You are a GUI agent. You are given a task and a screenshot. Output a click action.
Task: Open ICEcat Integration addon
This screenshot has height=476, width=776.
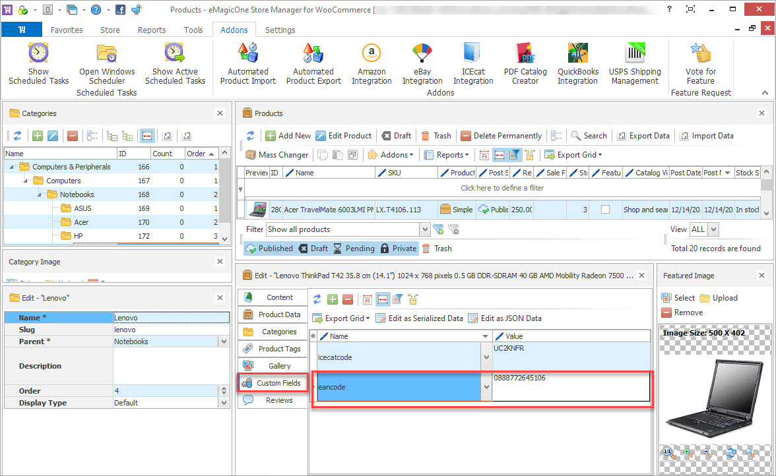pyautogui.click(x=473, y=63)
